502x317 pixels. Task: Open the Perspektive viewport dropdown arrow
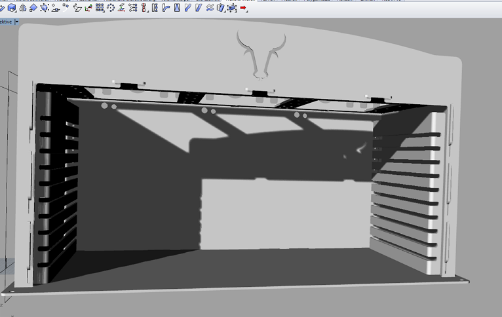pyautogui.click(x=16, y=22)
